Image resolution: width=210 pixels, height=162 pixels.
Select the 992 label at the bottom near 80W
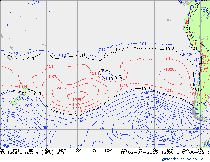(x=183, y=146)
